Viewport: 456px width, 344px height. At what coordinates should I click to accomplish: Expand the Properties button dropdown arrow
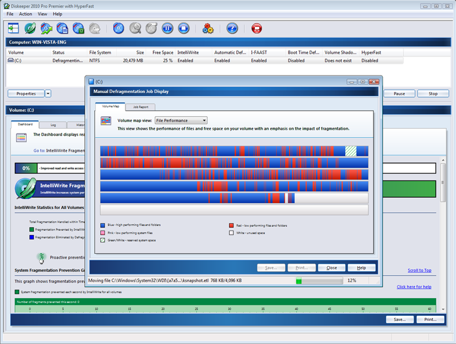[x=48, y=93]
